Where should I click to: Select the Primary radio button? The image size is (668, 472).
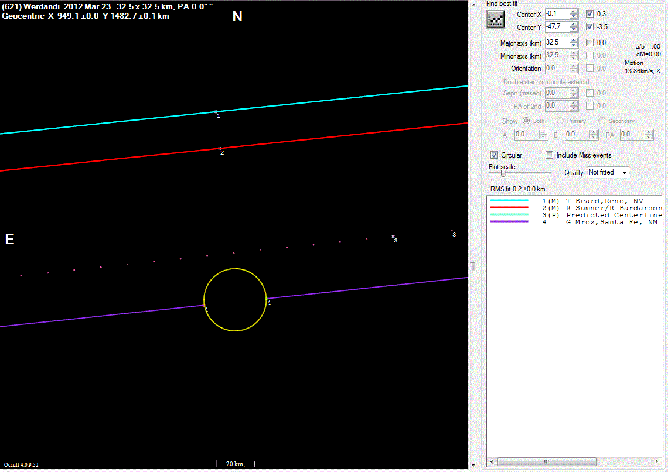pos(560,121)
